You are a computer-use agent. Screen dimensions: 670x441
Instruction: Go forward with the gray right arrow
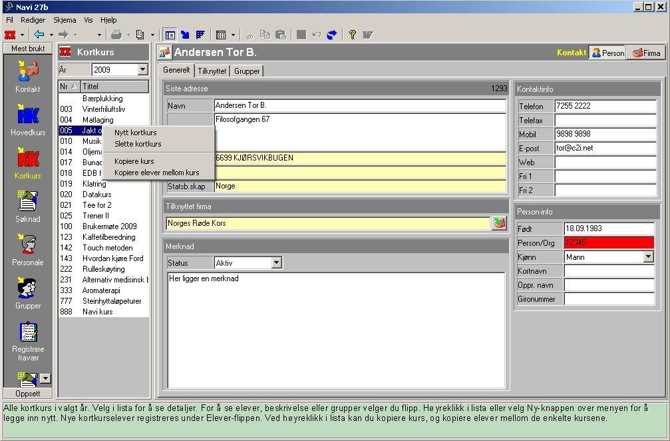pyautogui.click(x=64, y=35)
